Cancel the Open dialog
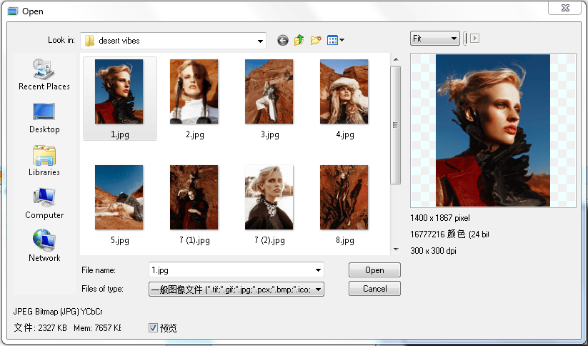 pos(374,289)
